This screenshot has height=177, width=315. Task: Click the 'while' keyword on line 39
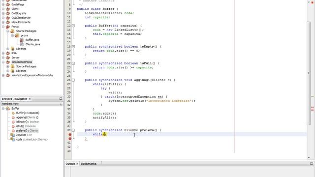tap(97, 134)
